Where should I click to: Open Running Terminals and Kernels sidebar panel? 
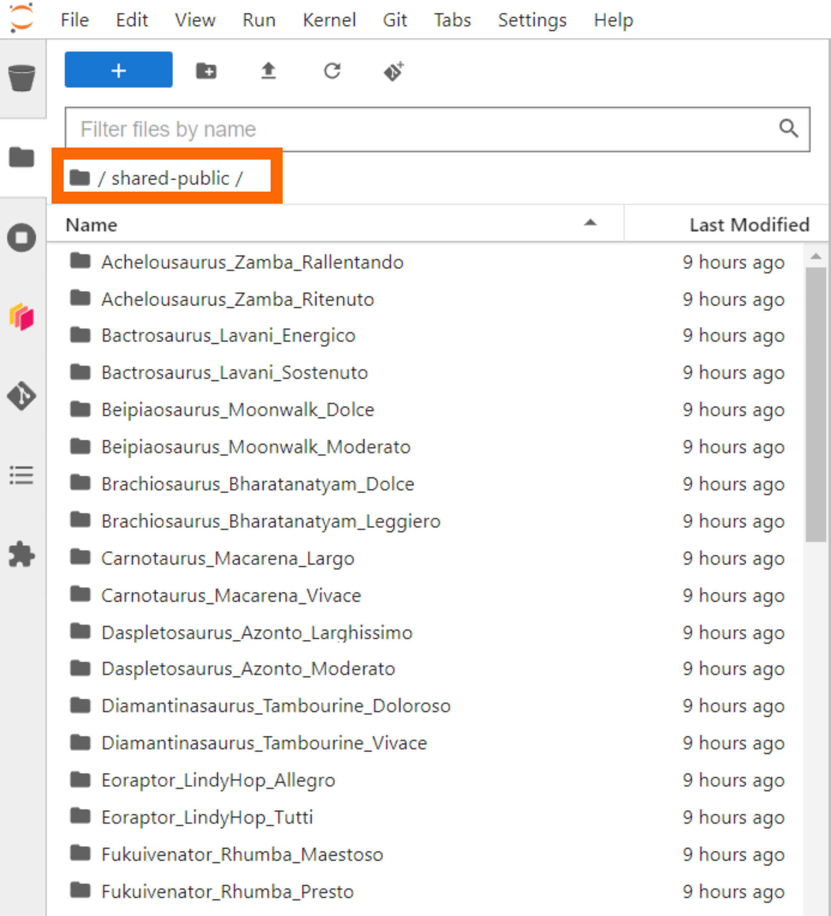coord(21,238)
